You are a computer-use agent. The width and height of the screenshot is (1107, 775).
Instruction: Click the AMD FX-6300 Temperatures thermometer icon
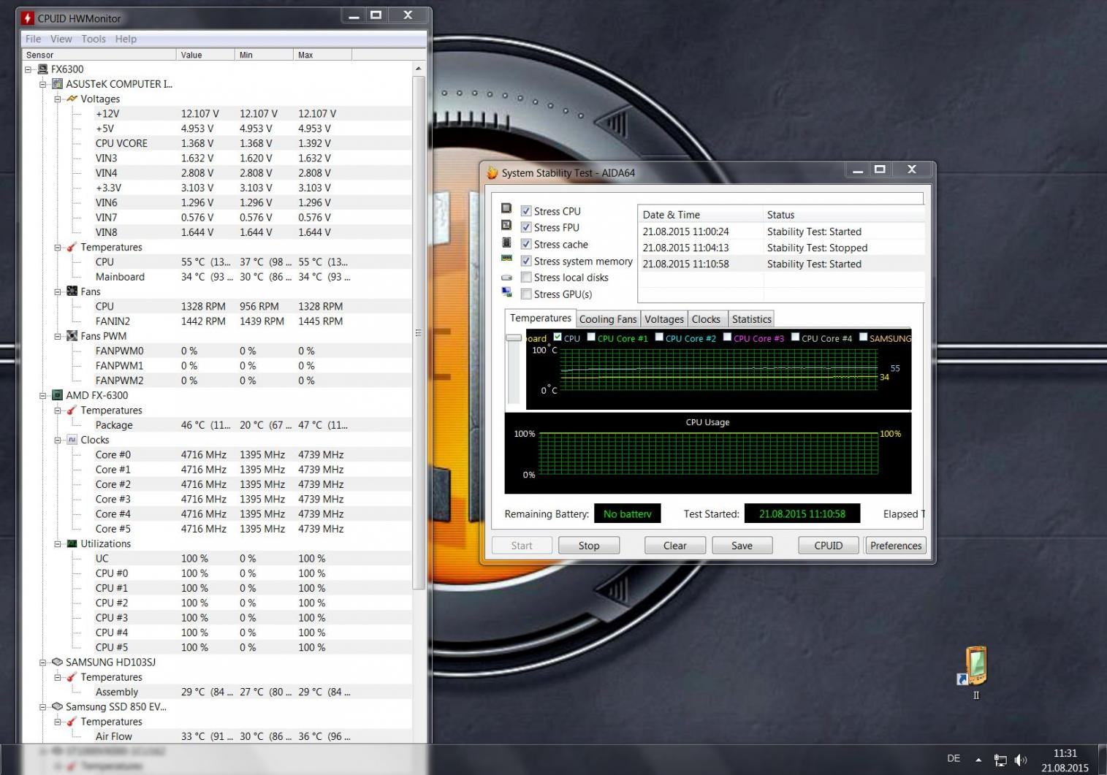pyautogui.click(x=72, y=411)
